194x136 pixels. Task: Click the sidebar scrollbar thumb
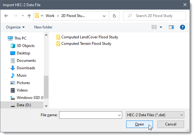point(46,87)
